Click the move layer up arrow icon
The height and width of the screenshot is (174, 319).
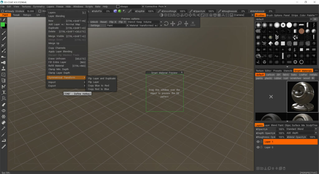coord(273,168)
